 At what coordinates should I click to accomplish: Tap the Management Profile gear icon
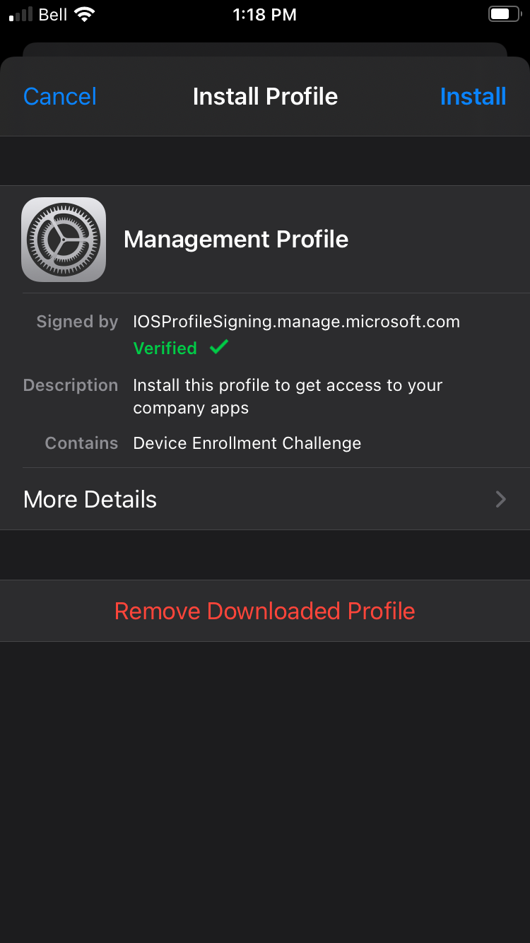pos(64,240)
